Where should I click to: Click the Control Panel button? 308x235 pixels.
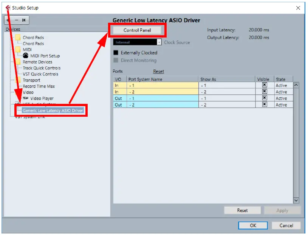[x=137, y=30]
